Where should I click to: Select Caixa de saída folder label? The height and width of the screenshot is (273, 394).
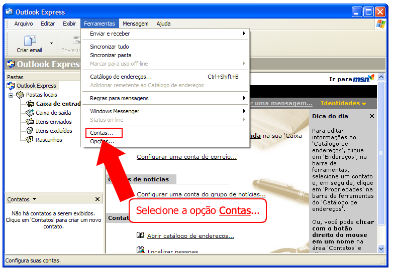pos(53,113)
